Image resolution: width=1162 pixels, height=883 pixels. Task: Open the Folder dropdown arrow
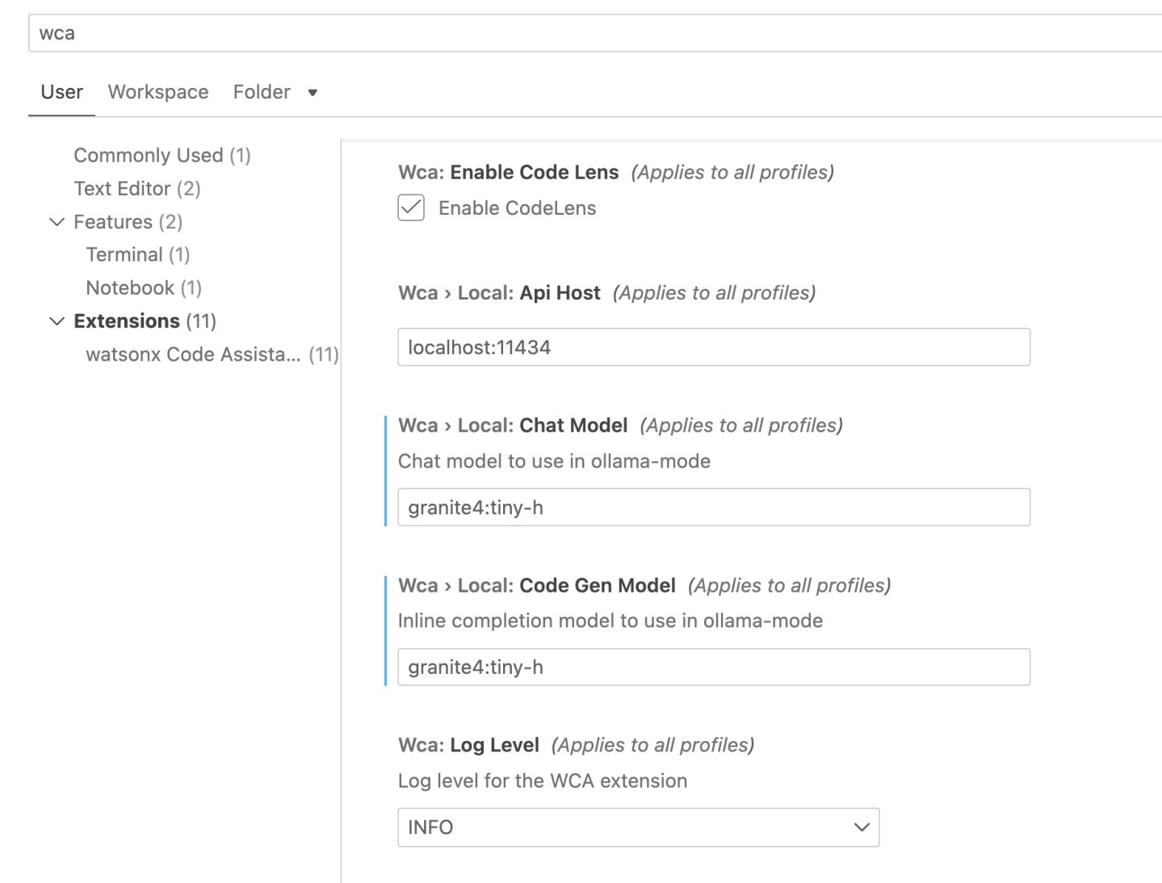[x=313, y=93]
